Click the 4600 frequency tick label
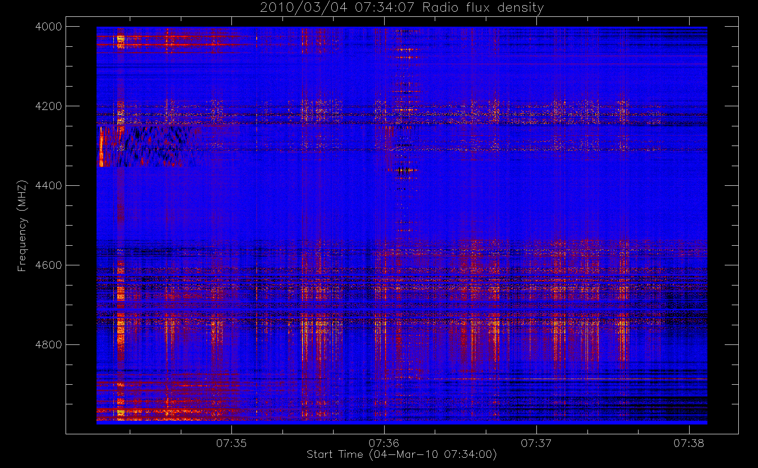Viewport: 758px width, 468px height. (49, 265)
